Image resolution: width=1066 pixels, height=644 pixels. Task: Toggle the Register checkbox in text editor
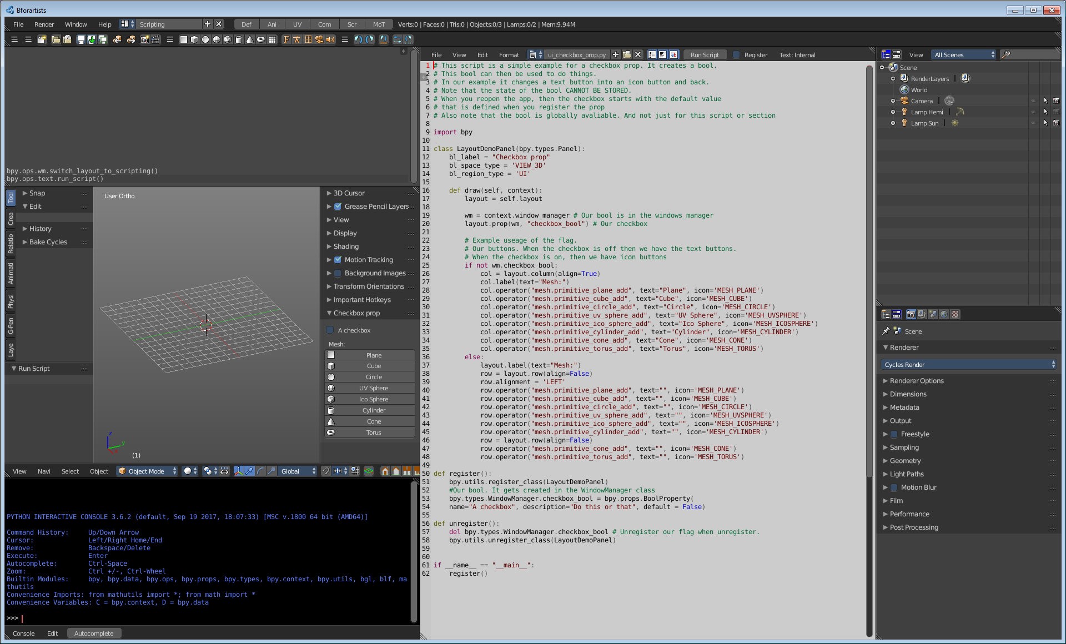click(x=736, y=55)
